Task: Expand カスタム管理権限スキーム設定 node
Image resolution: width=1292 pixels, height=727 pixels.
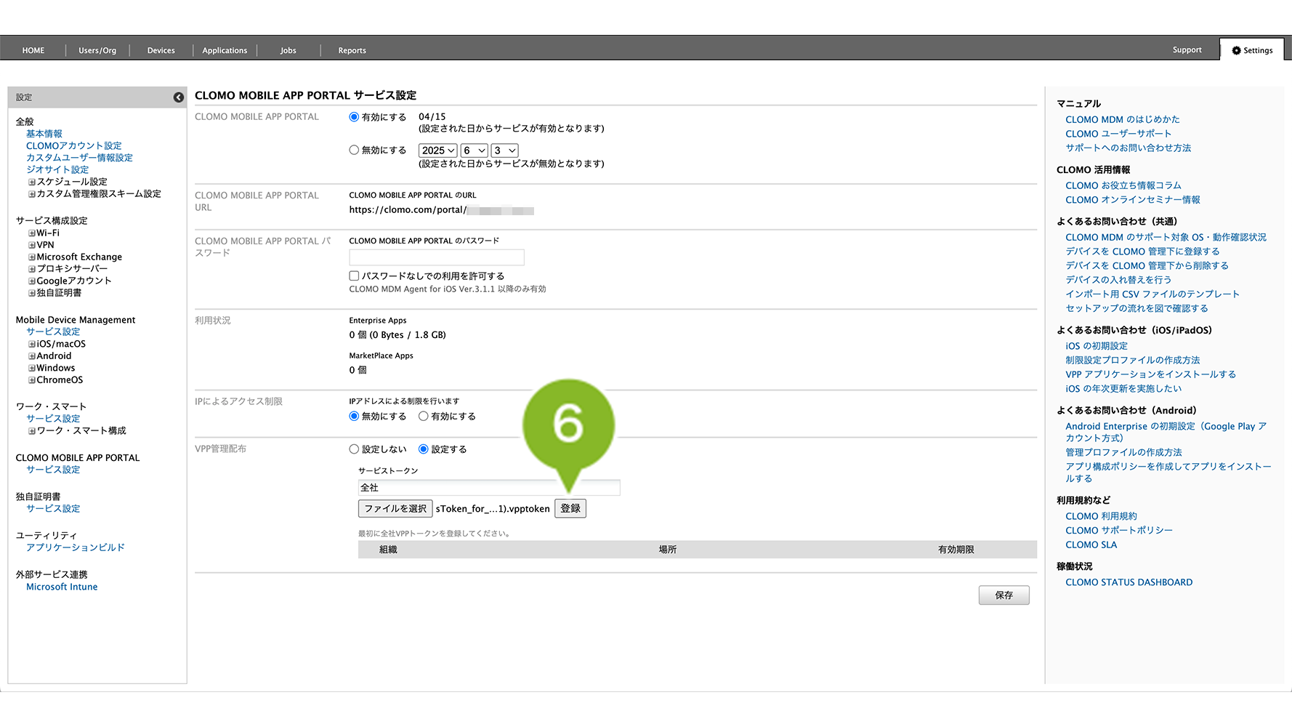Action: [32, 194]
